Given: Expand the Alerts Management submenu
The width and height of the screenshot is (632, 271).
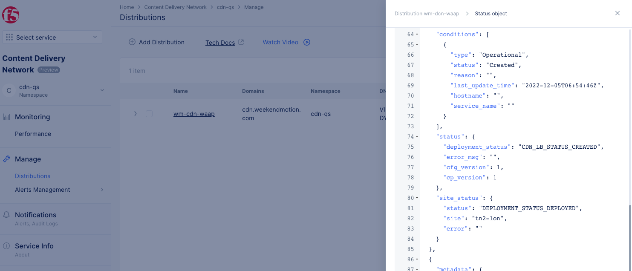Looking at the screenshot, I should pyautogui.click(x=102, y=190).
